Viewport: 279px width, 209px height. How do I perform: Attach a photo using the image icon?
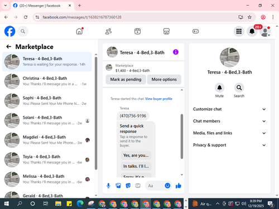click(x=118, y=186)
